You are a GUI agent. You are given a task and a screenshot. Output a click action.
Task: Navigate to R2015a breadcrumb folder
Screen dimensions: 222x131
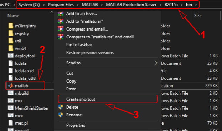(x=171, y=5)
